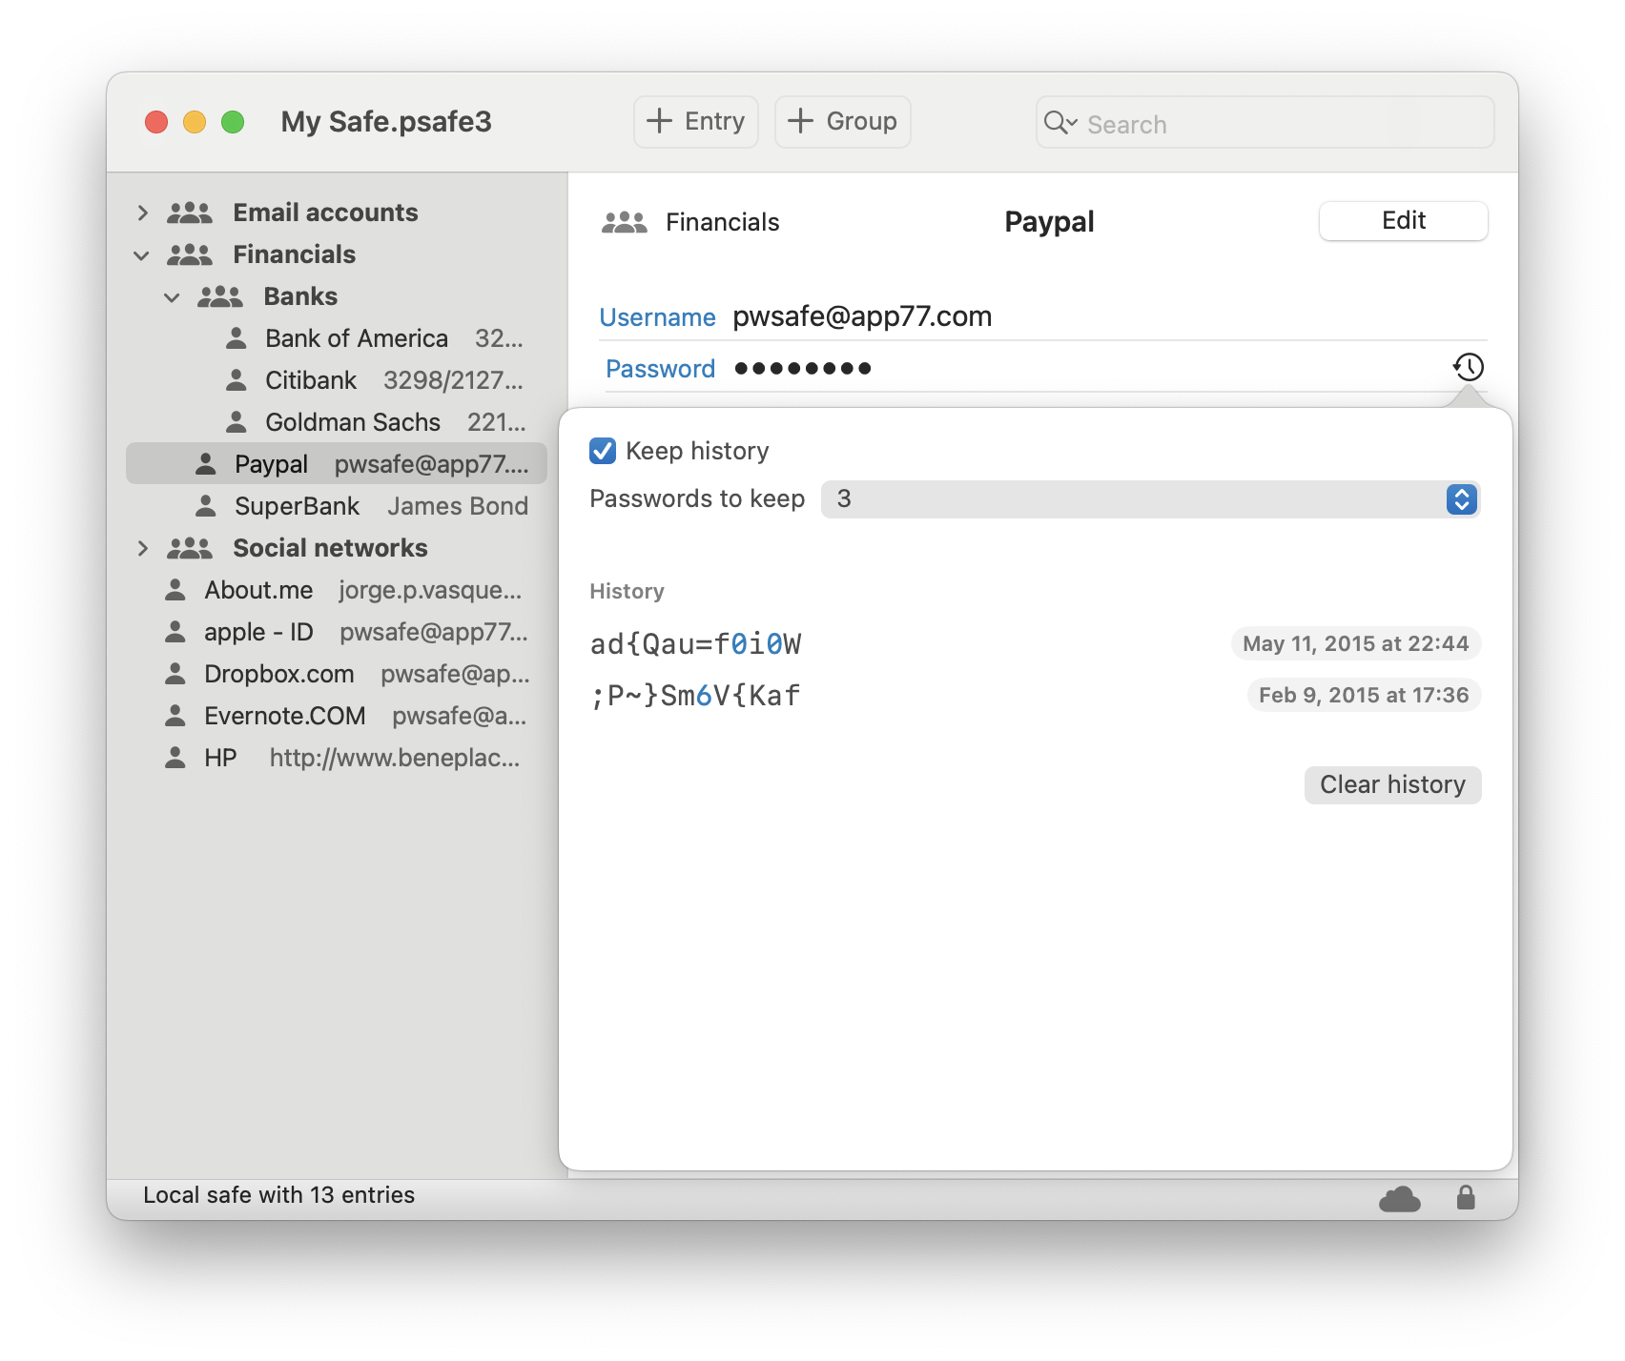Click the masked Password field
Image resolution: width=1625 pixels, height=1361 pixels.
[803, 368]
